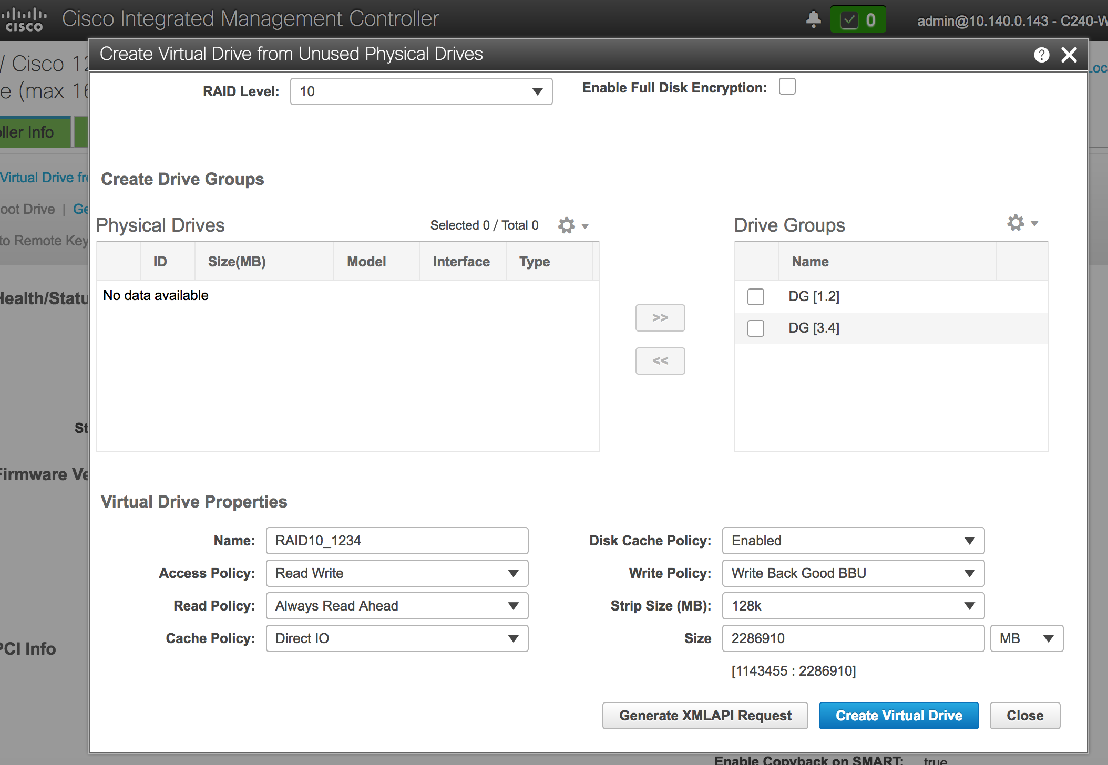1108x765 pixels.
Task: Click the DG [3.4] row text
Action: [x=814, y=328]
